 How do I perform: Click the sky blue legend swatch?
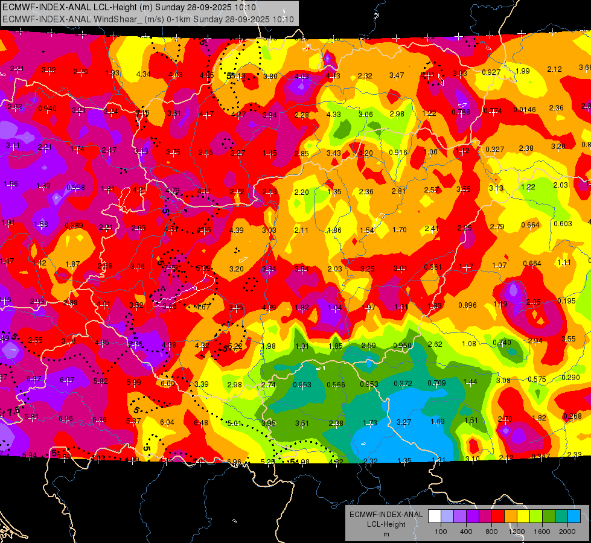[x=573, y=516]
